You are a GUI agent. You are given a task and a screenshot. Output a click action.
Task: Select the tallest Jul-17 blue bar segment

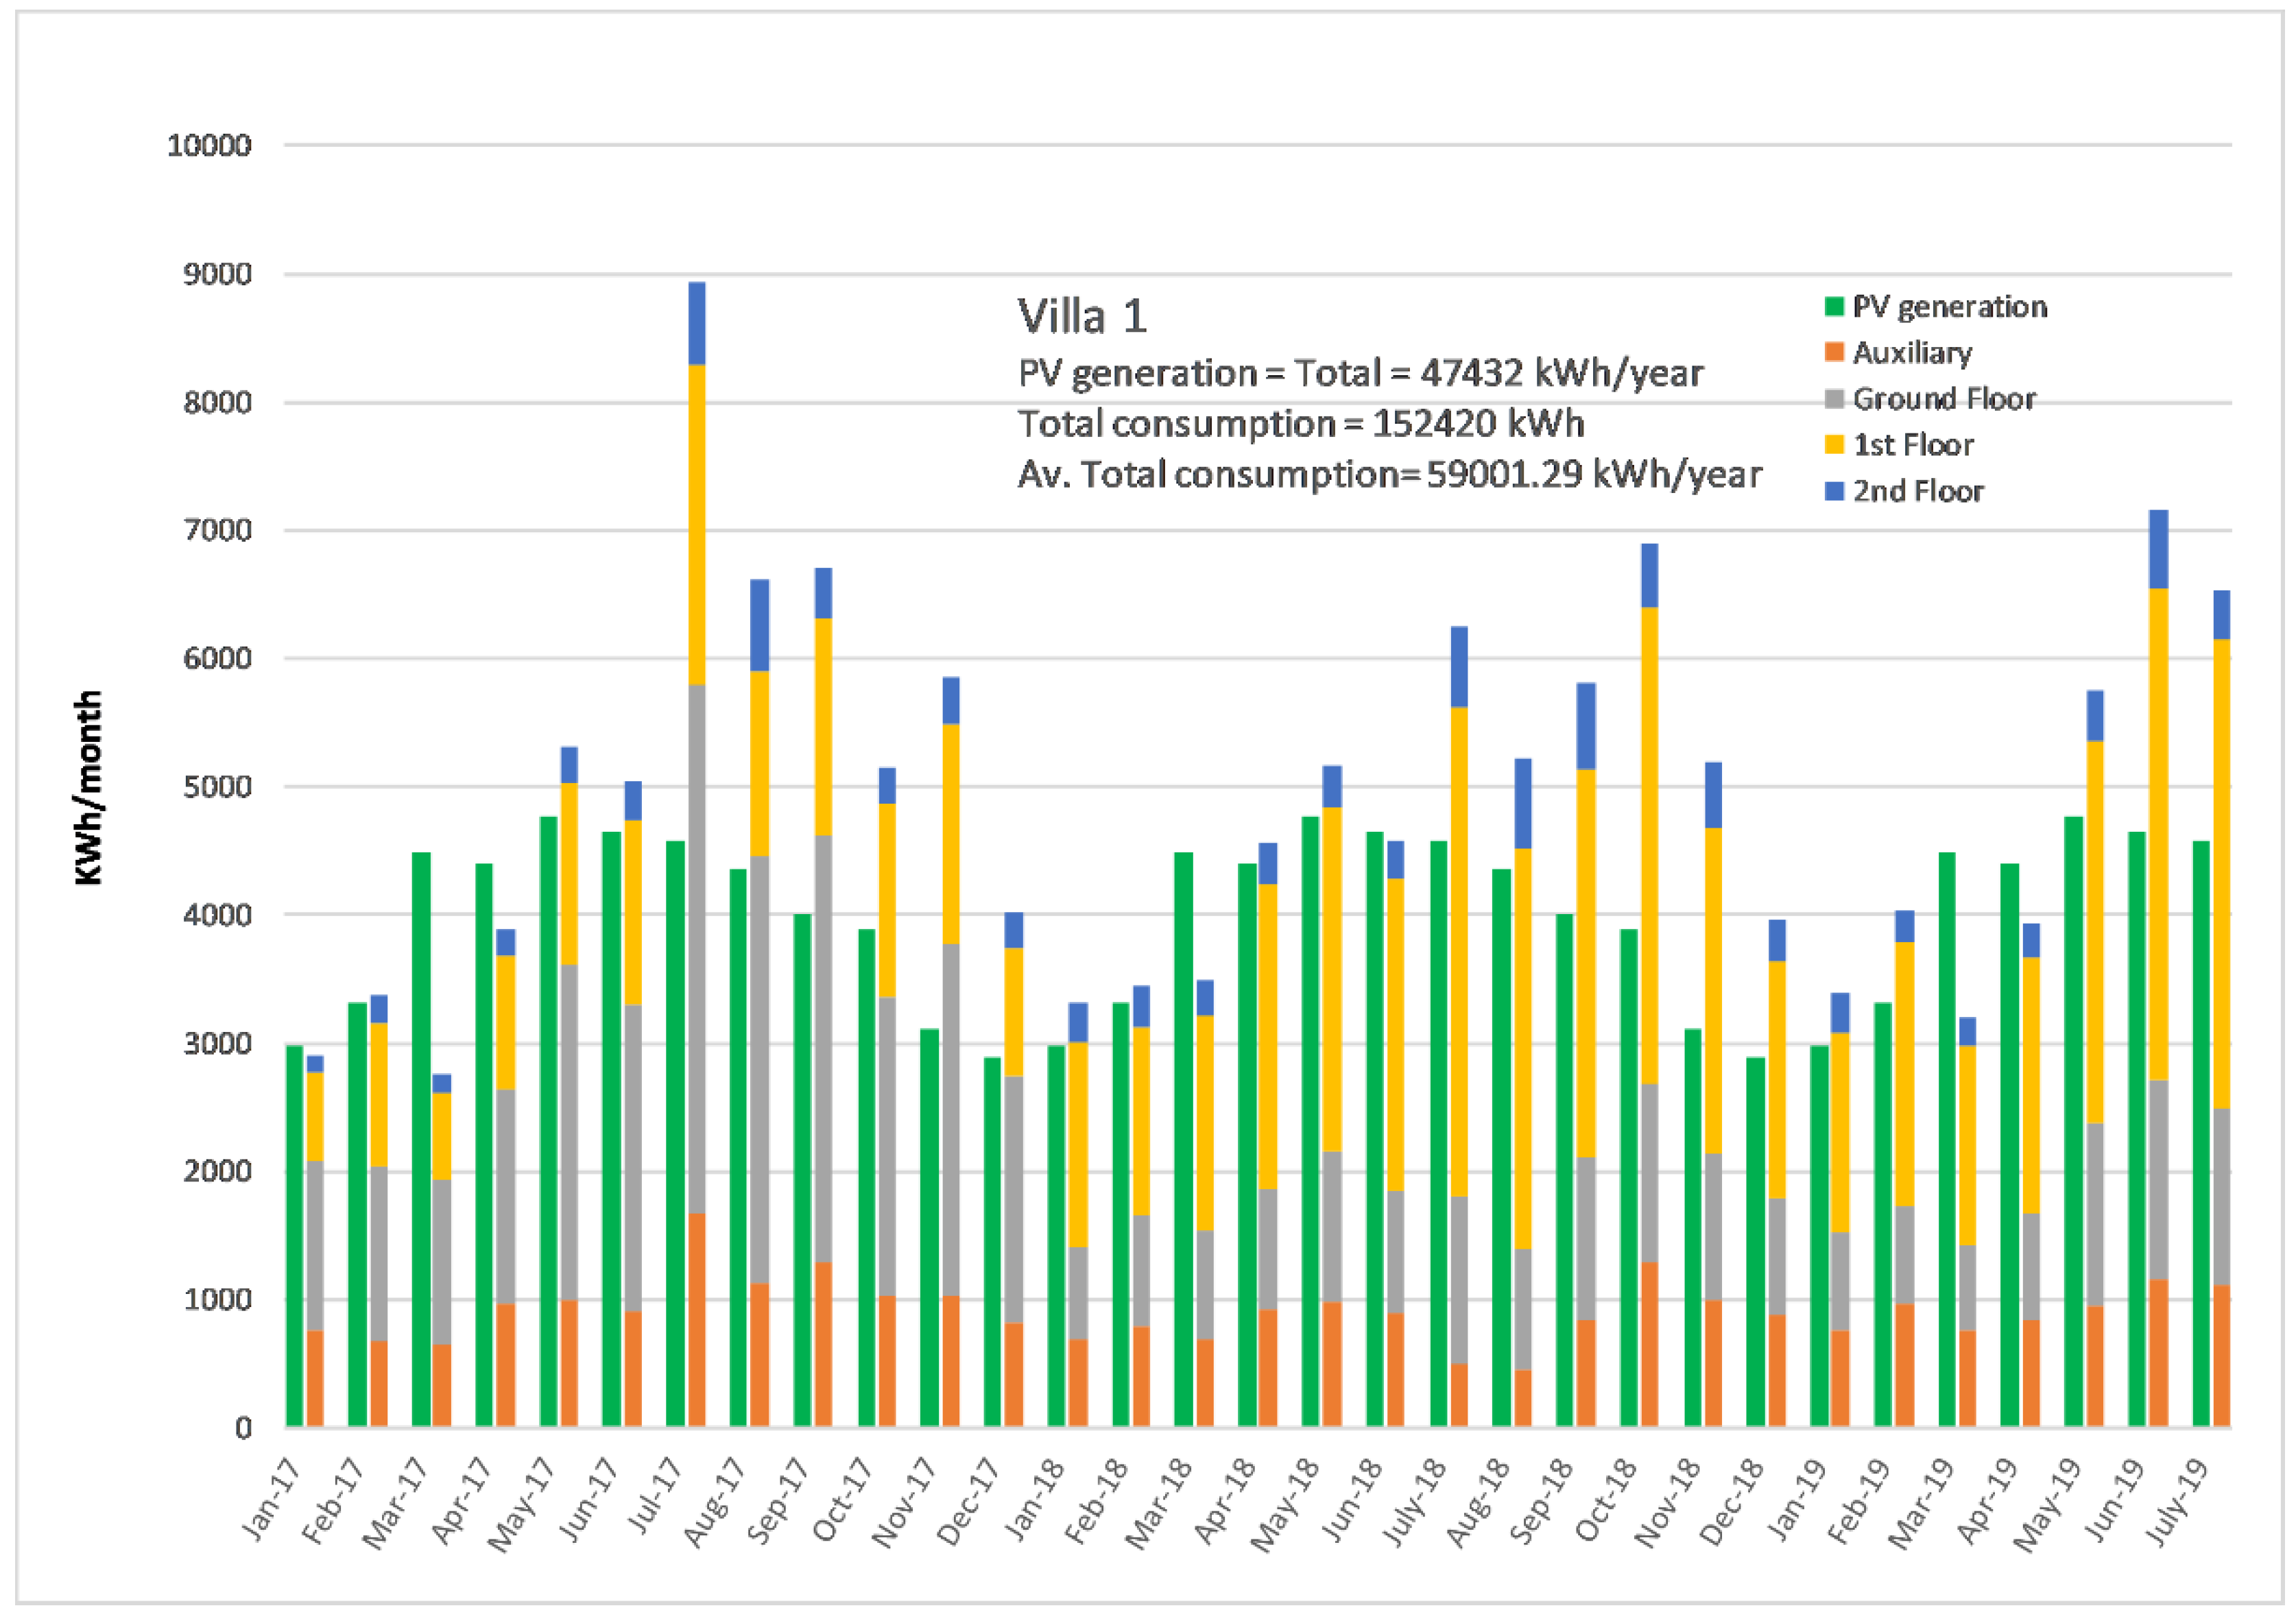click(697, 324)
